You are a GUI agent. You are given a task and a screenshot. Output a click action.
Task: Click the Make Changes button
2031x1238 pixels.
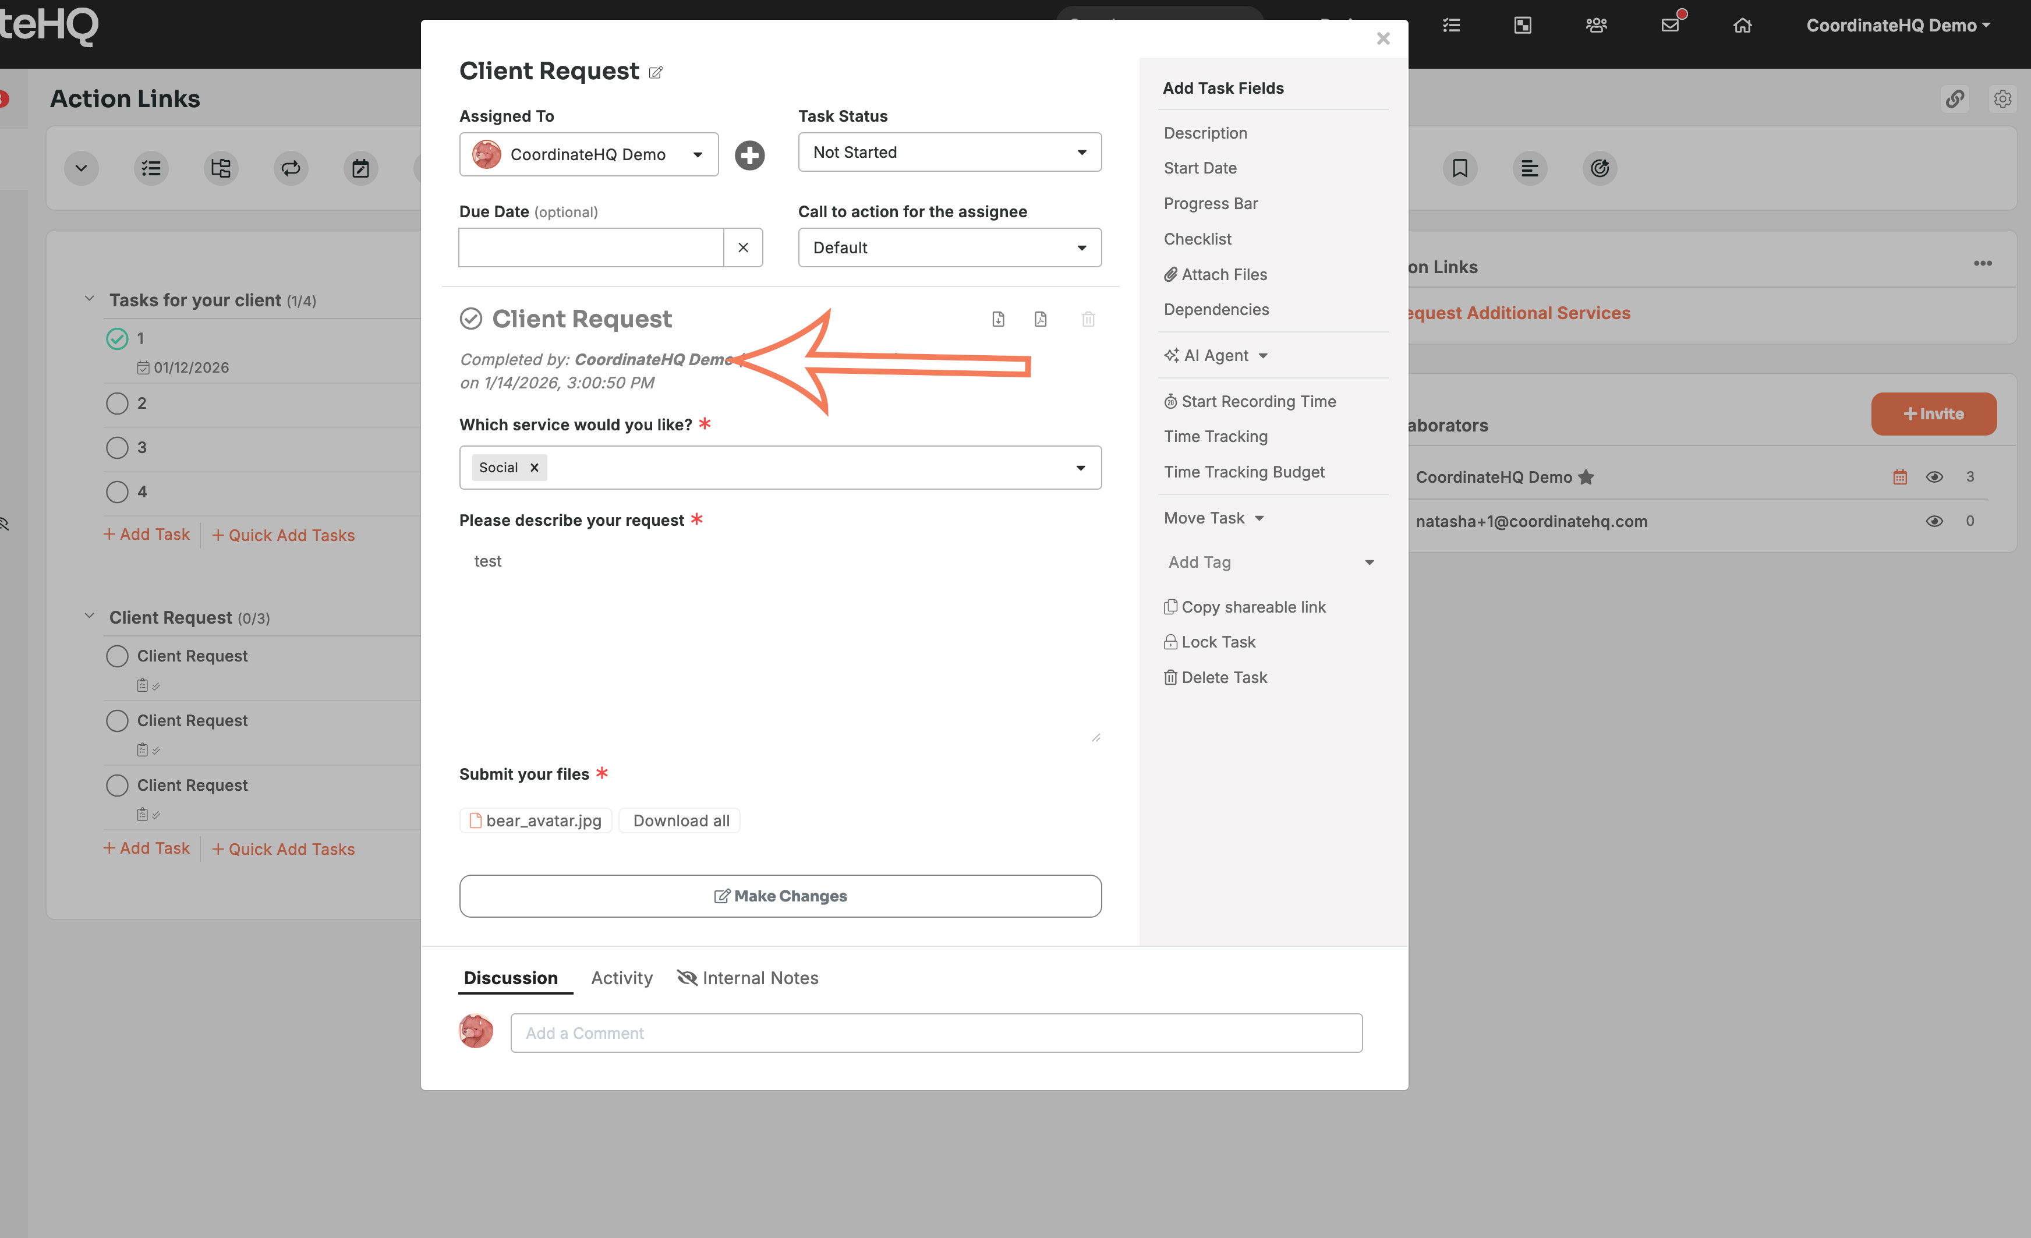click(780, 896)
